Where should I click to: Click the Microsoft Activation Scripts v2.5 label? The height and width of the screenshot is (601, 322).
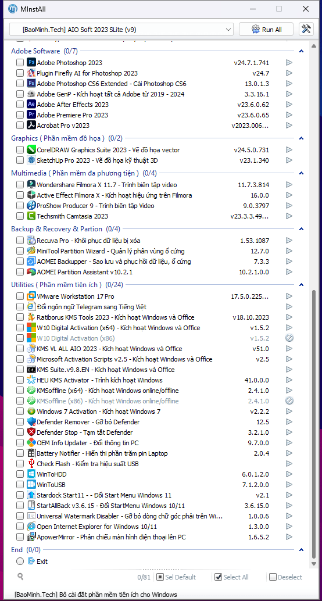tap(124, 359)
